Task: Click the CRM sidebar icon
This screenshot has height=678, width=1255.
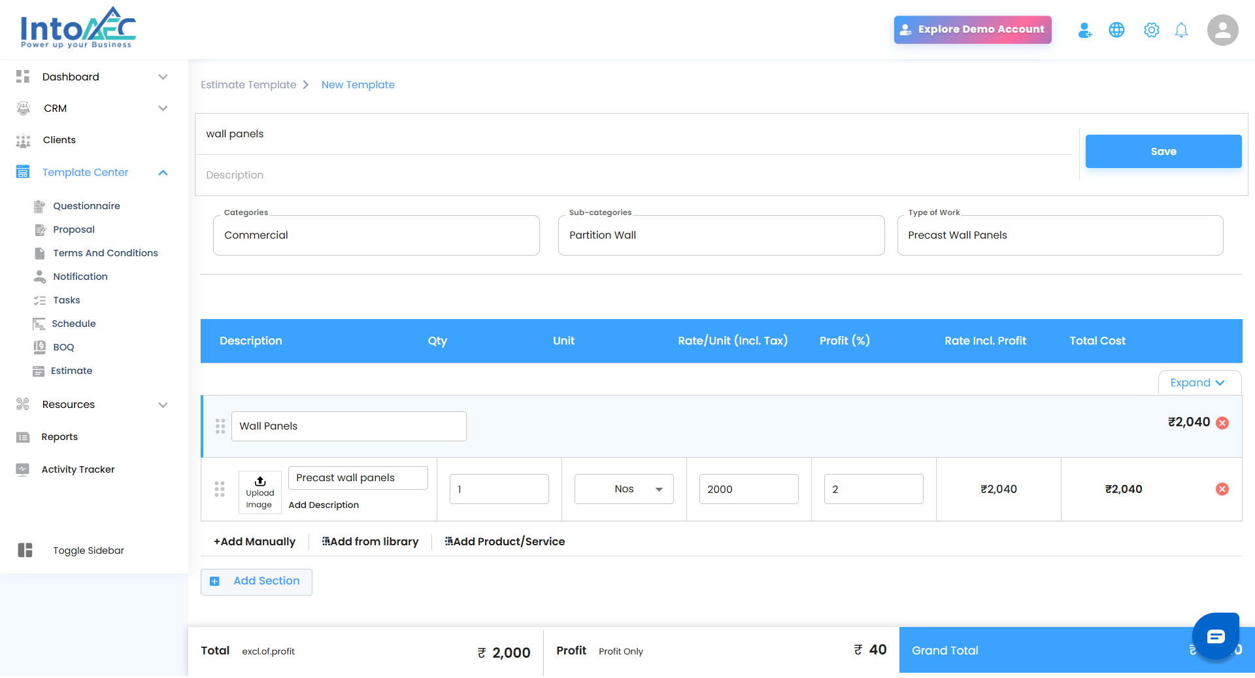Action: point(24,108)
